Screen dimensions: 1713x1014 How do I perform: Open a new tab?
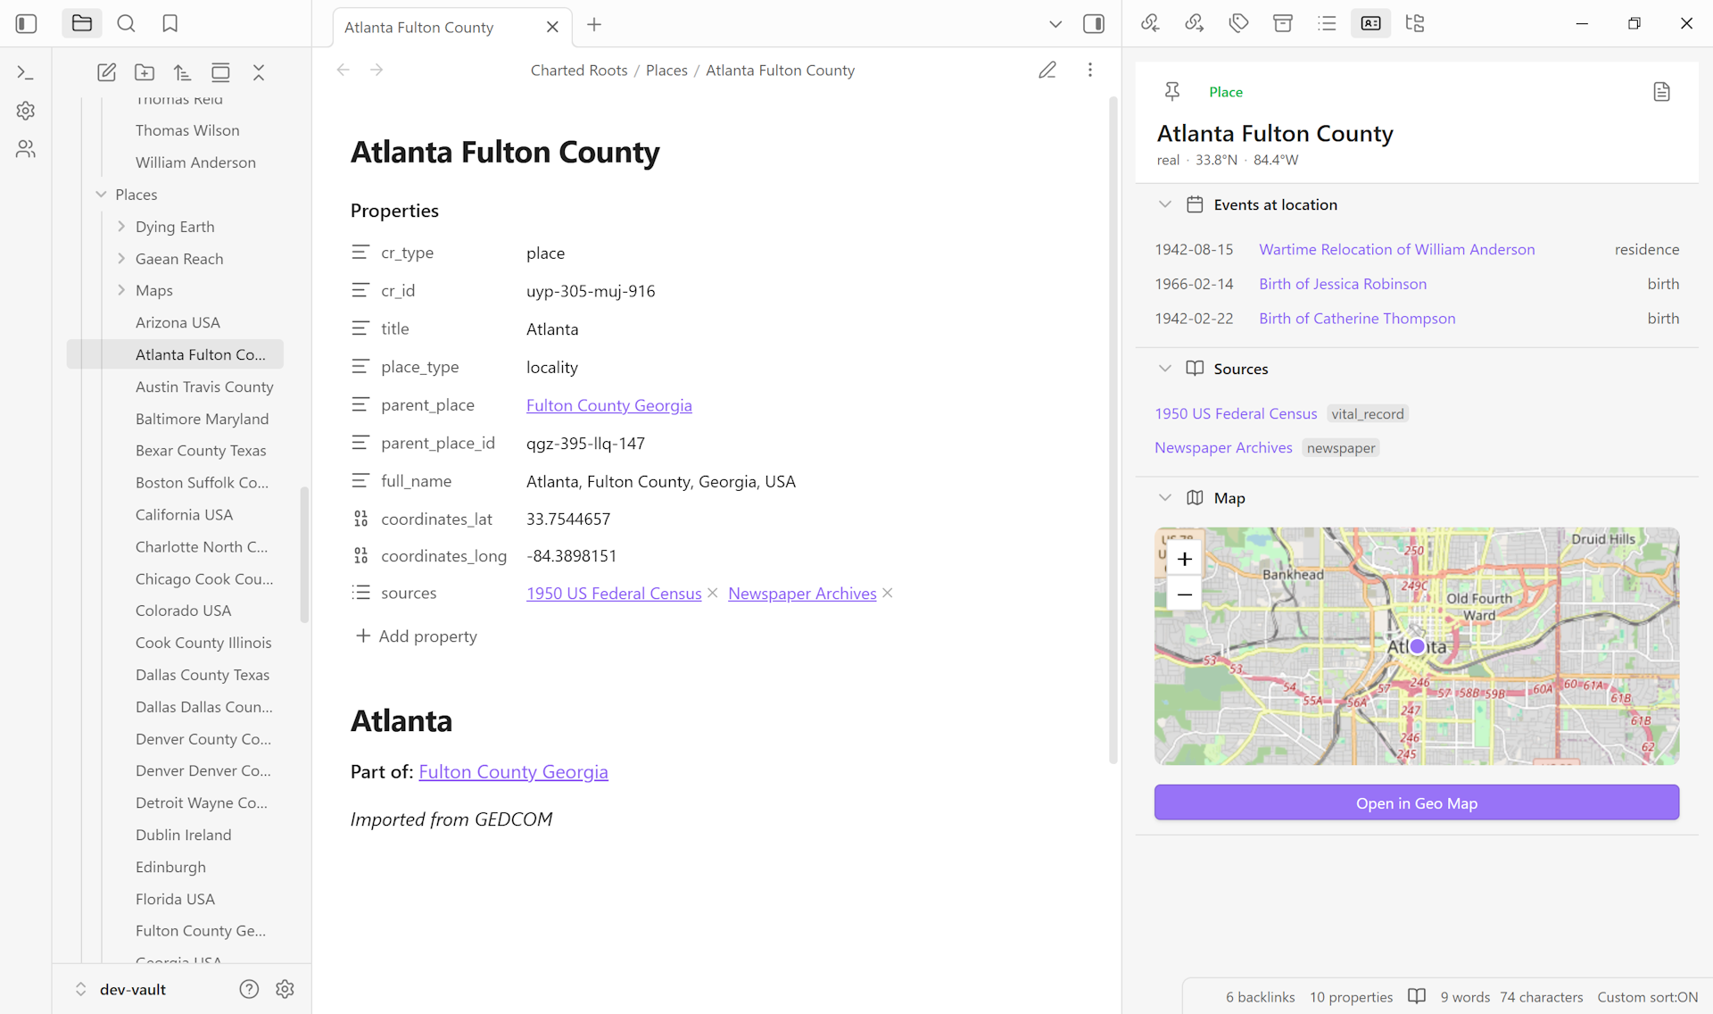point(594,25)
